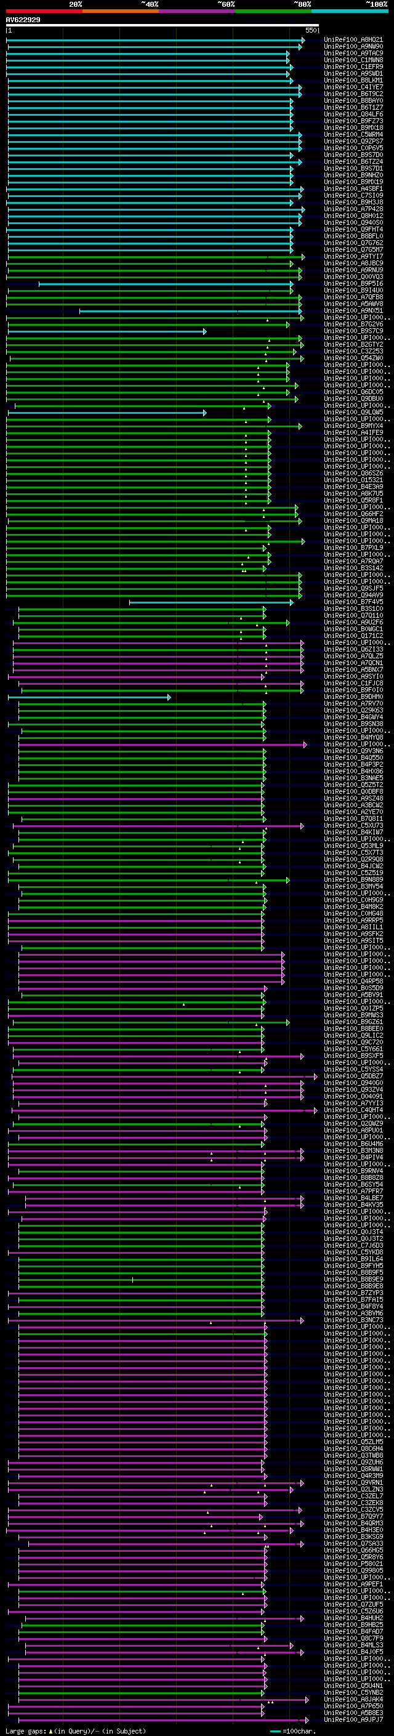Open the UniRef100_C1MWN8 entry
The width and height of the screenshot is (394, 1736).
[353, 60]
